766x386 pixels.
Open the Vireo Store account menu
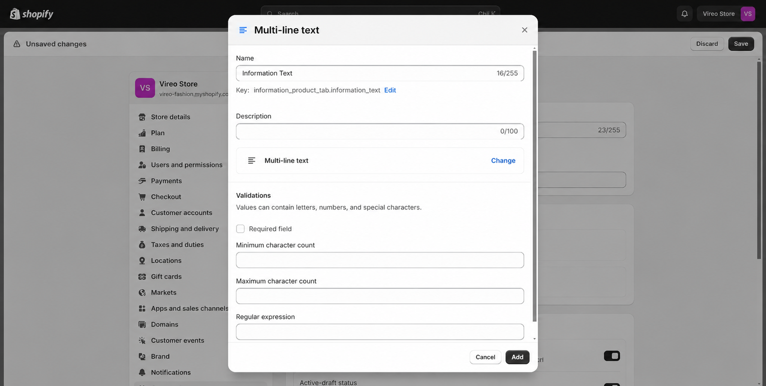[x=727, y=14]
